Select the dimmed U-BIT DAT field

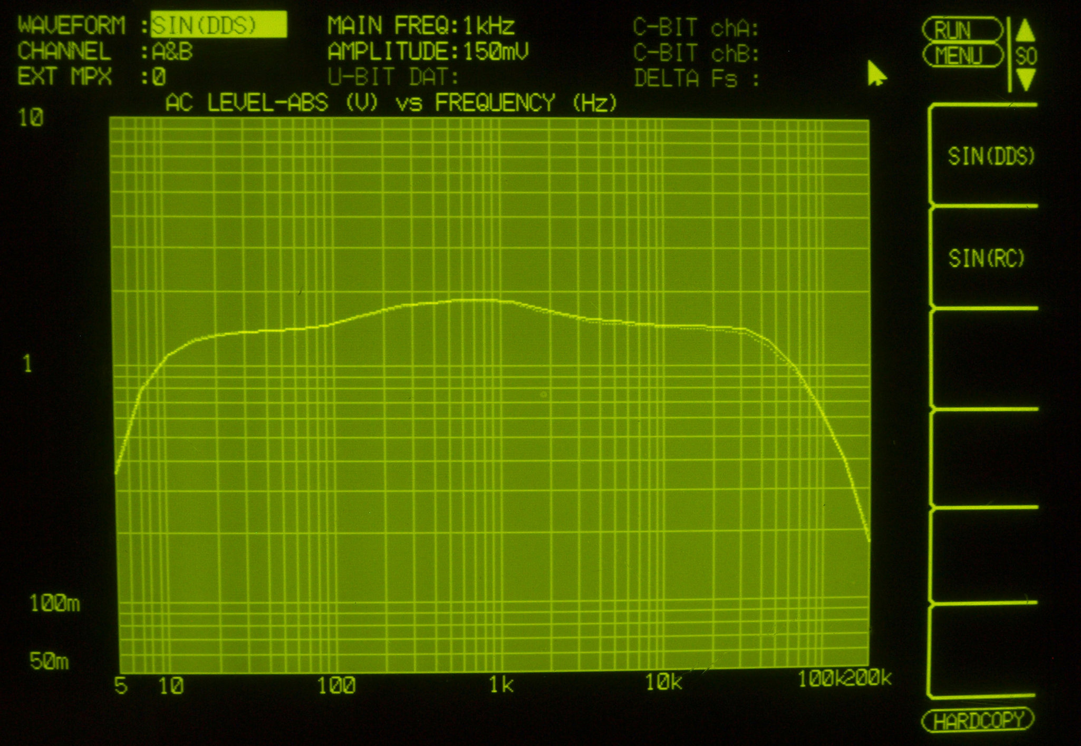pos(393,77)
